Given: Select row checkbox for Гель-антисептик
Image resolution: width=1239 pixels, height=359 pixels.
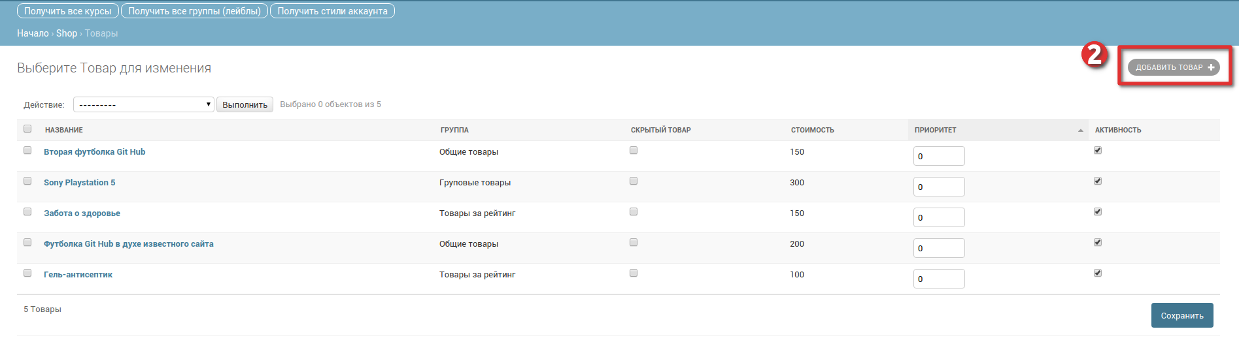Looking at the screenshot, I should 27,273.
